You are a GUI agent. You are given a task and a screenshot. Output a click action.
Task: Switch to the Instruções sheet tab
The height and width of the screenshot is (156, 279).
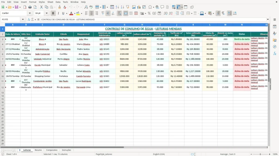point(66,150)
